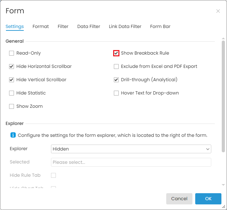Click the Selected 'Please select...' field

point(131,162)
